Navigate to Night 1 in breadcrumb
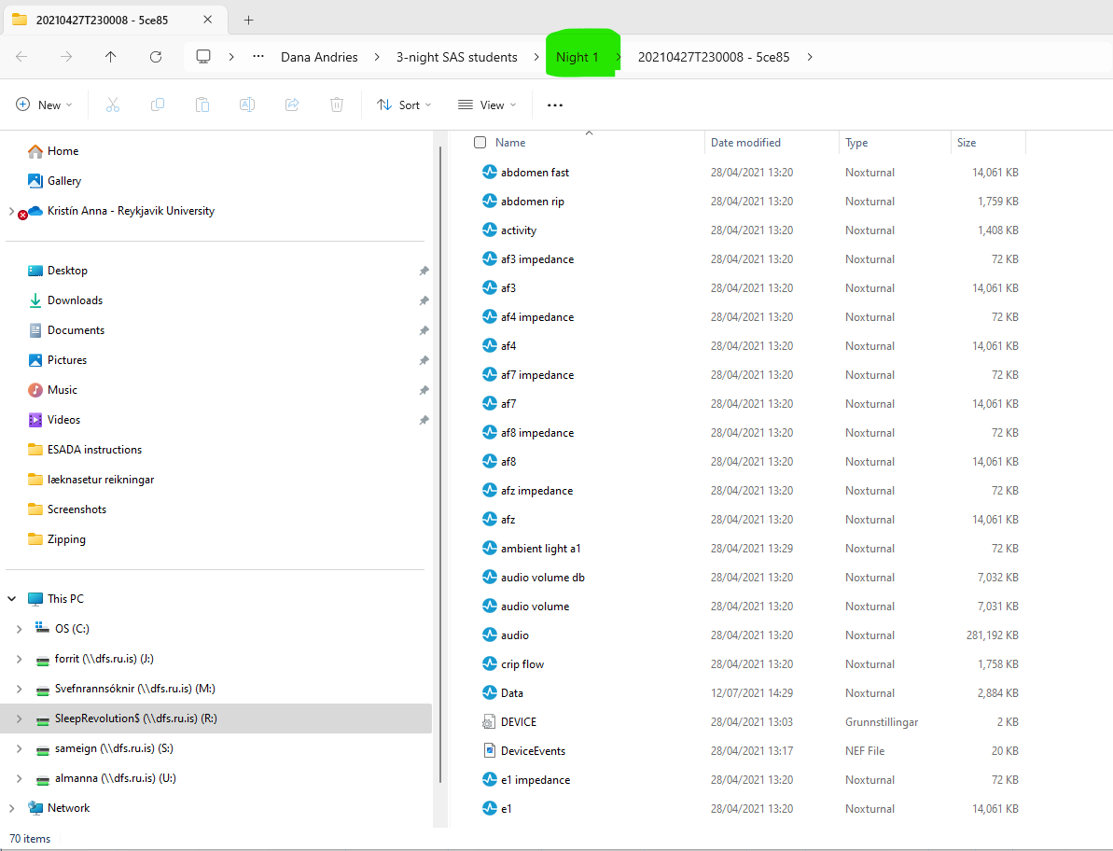The height and width of the screenshot is (851, 1113). pyautogui.click(x=577, y=57)
